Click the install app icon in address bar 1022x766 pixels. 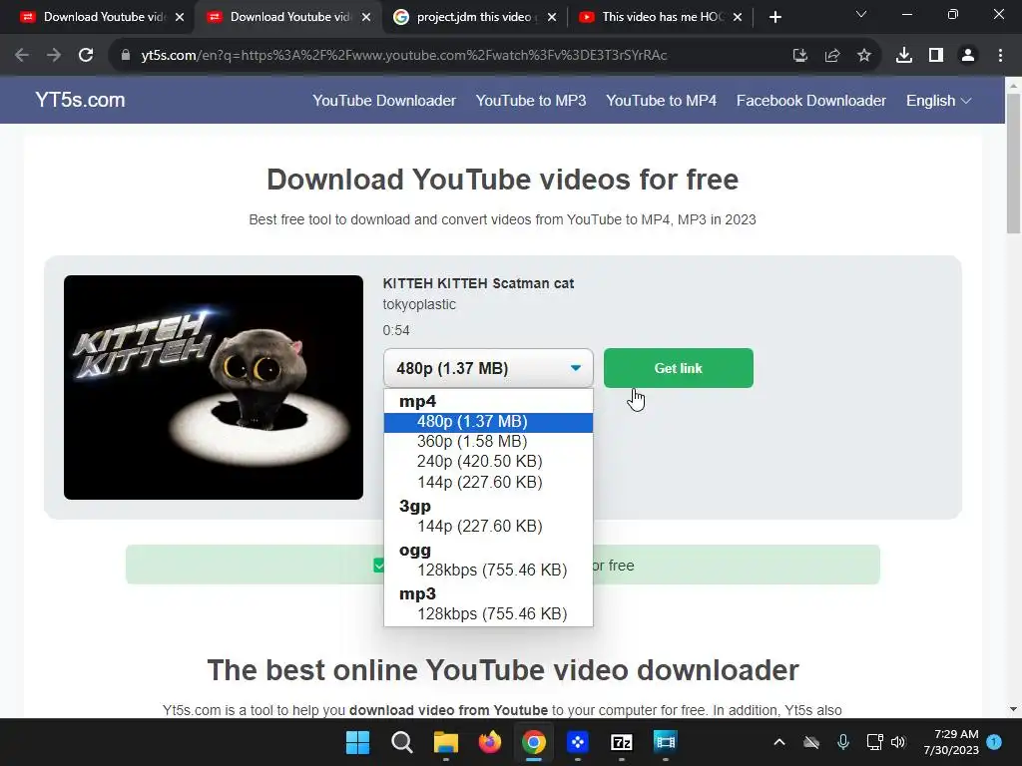pyautogui.click(x=799, y=56)
